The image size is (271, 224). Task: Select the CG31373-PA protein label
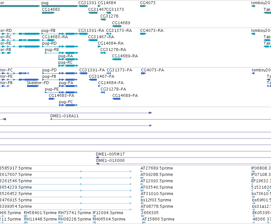click(119, 70)
